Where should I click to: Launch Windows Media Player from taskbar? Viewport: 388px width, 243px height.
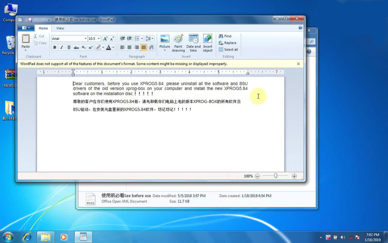pyautogui.click(x=64, y=237)
